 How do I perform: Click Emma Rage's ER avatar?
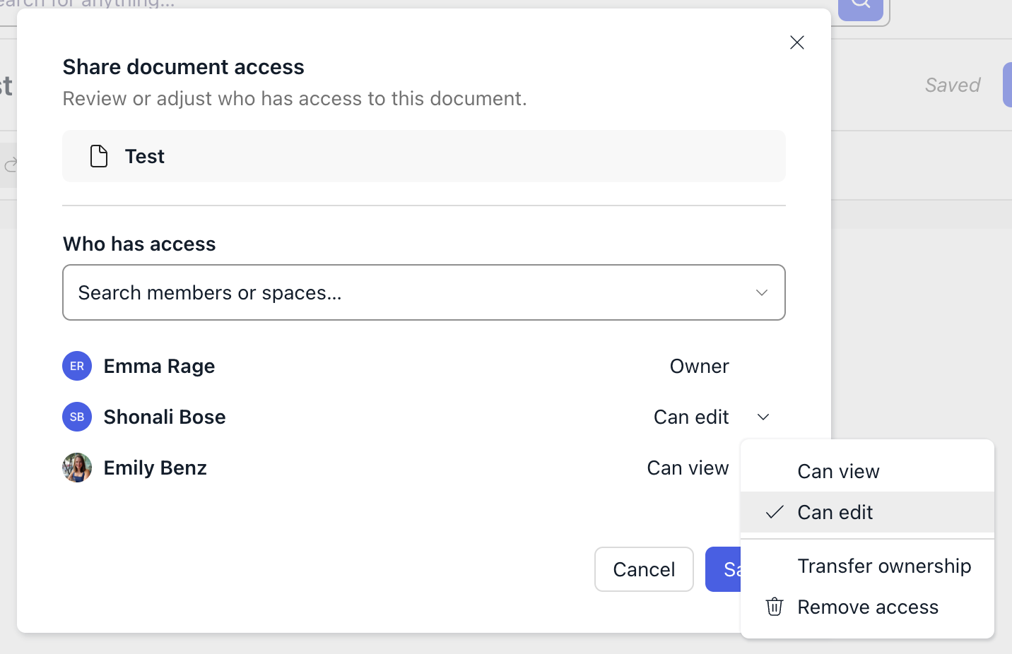[77, 366]
